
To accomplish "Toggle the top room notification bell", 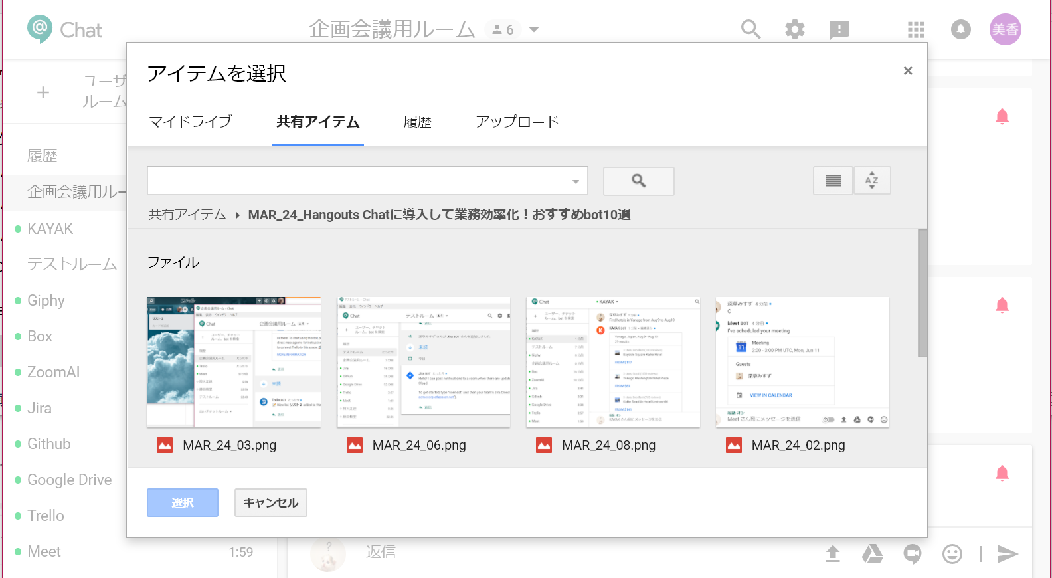I will point(1002,117).
